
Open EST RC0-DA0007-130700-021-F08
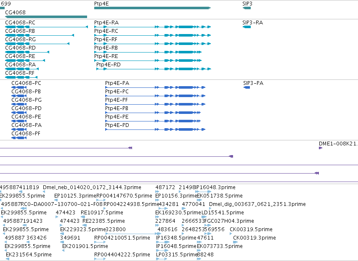pyautogui.click(x=62, y=204)
